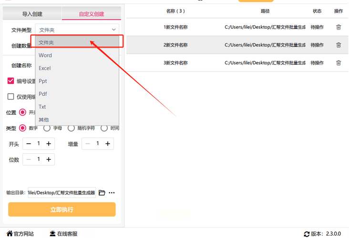The height and width of the screenshot is (238, 349).
Task: Open output directory folder icon
Action: (102, 193)
